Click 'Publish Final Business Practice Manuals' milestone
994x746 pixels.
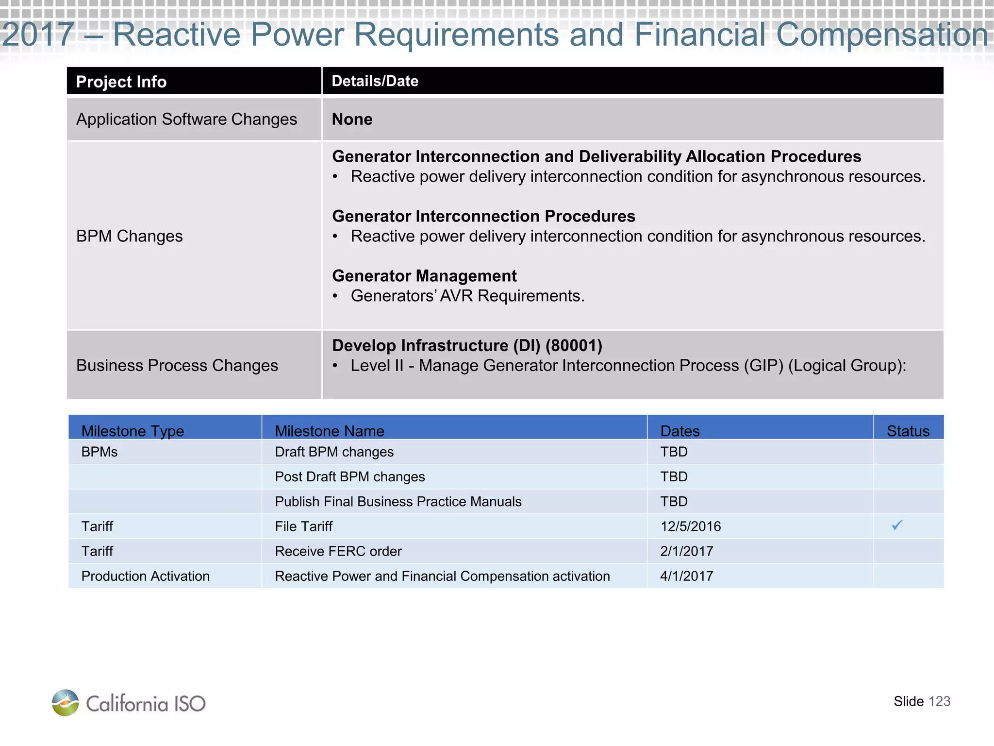click(398, 501)
